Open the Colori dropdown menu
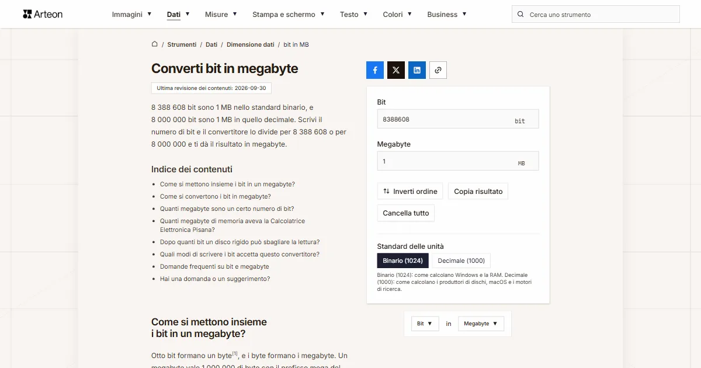 pos(398,15)
